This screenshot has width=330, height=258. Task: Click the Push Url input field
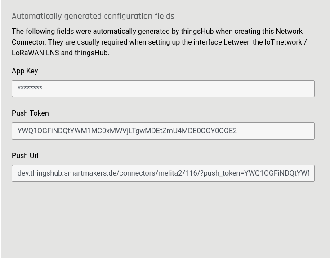(x=163, y=173)
